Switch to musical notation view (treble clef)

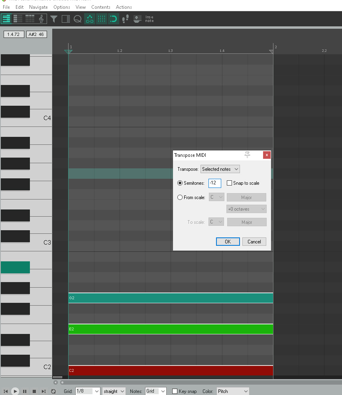tap(41, 19)
